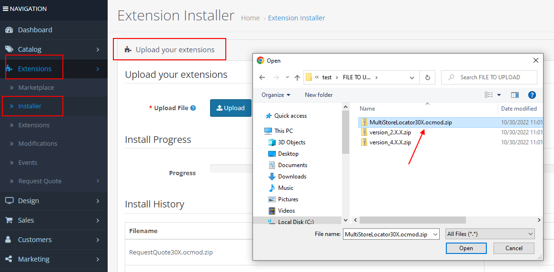Viewport: 554px width, 272px height.
Task: Select Modifications from the sidebar
Action: point(38,144)
